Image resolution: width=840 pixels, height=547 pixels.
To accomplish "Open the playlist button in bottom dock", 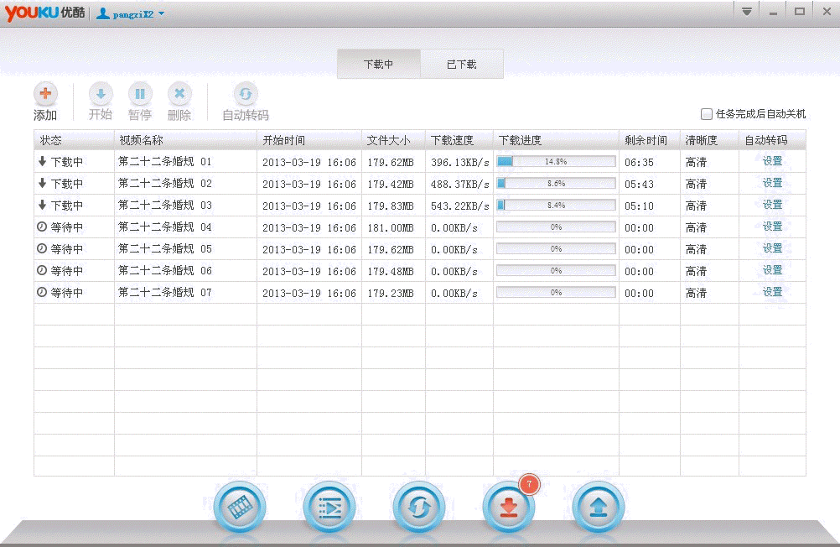I will coord(329,507).
